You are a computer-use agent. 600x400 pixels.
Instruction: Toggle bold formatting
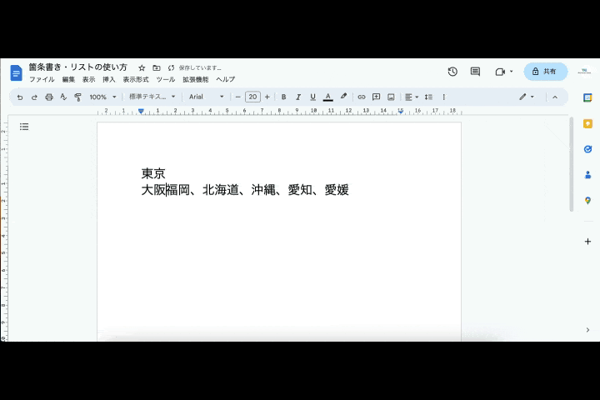[x=283, y=97]
